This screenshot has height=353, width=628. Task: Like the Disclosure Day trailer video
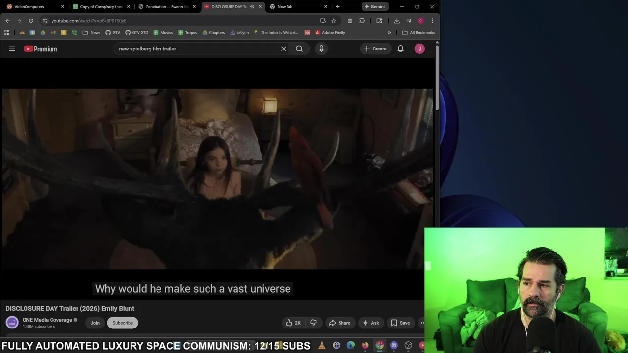293,323
